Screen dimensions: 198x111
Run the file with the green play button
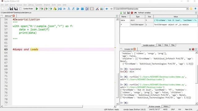tap(37, 9)
